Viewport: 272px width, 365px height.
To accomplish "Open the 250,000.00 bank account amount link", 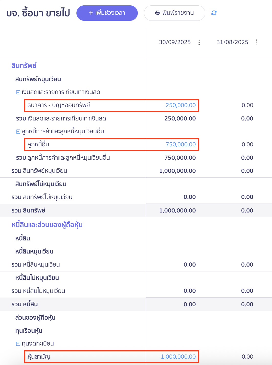I will click(181, 105).
